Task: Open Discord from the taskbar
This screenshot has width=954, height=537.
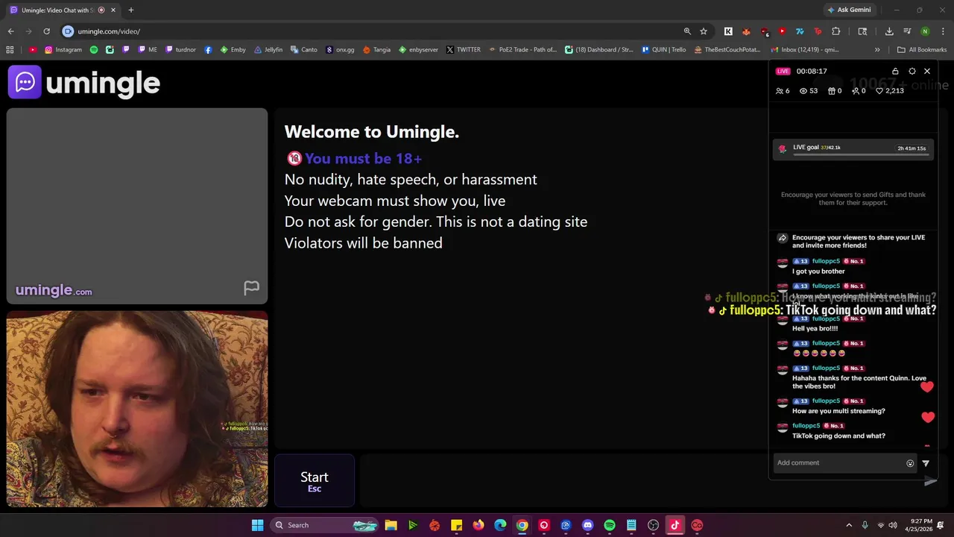Action: point(587,525)
